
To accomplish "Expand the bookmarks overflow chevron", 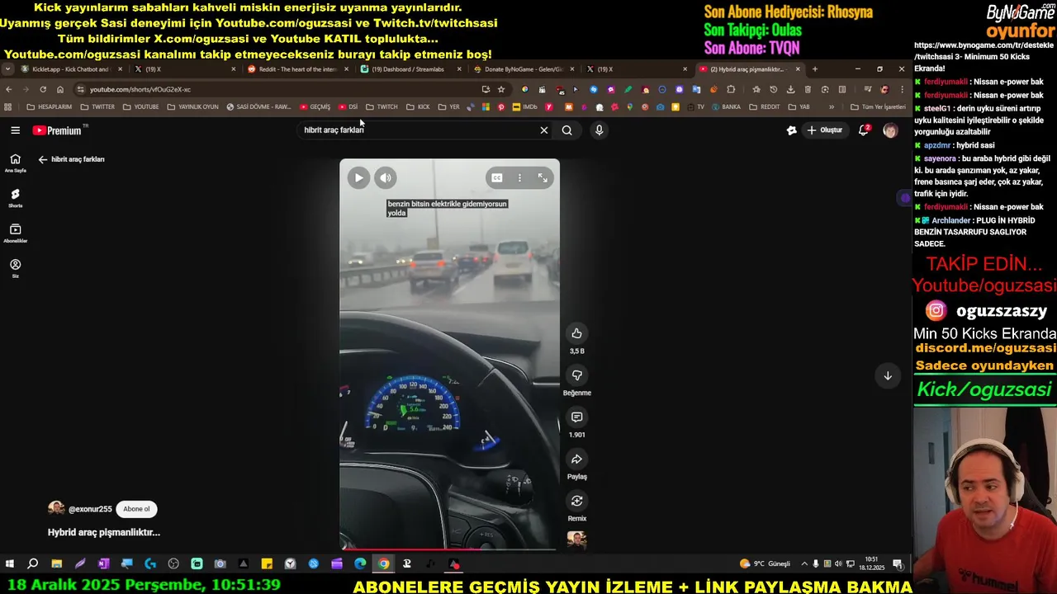I will click(x=832, y=107).
